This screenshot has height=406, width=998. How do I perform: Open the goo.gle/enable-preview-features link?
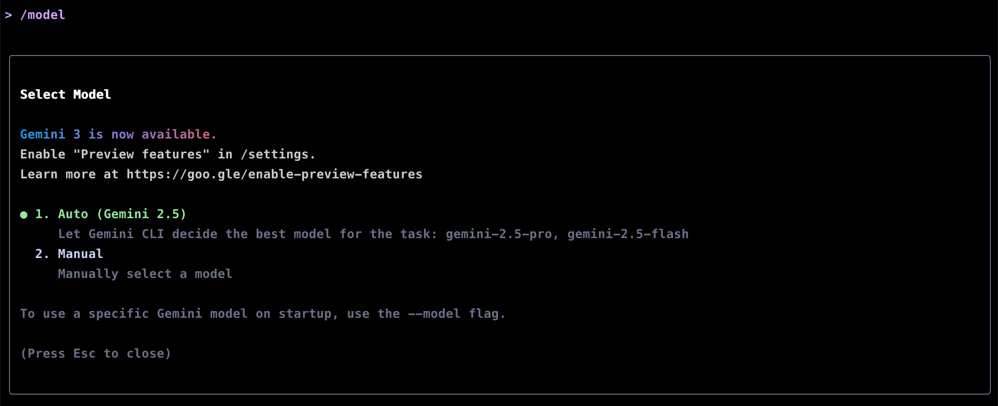[x=274, y=174]
